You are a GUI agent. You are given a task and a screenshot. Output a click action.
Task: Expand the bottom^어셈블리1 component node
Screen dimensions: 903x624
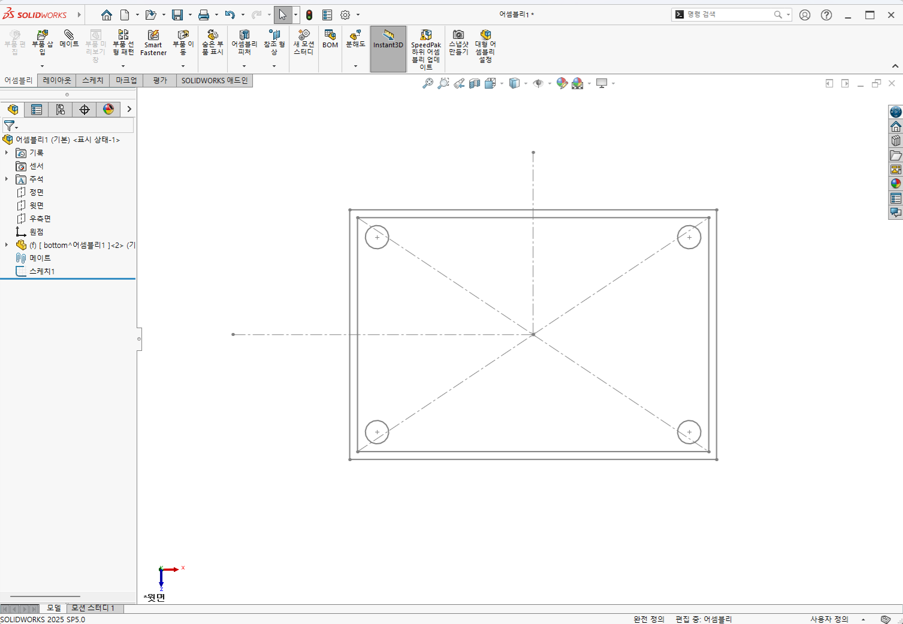pyautogui.click(x=7, y=245)
